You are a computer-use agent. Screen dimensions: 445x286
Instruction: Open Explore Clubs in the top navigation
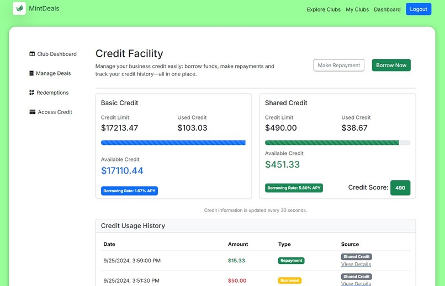pyautogui.click(x=324, y=9)
